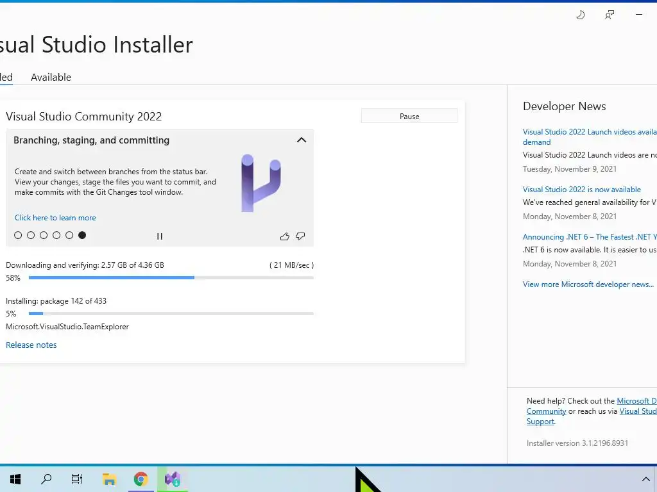
Task: Show hidden system tray icons
Action: 645,479
